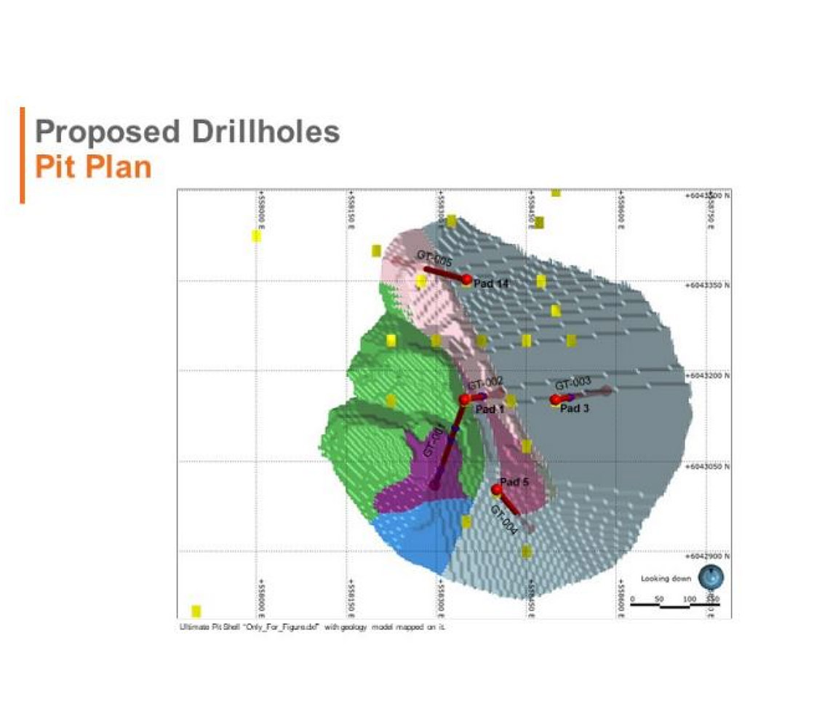Screen dimensions: 822x727
Task: Click the yellow marker on the map's top border
Action: (x=556, y=193)
